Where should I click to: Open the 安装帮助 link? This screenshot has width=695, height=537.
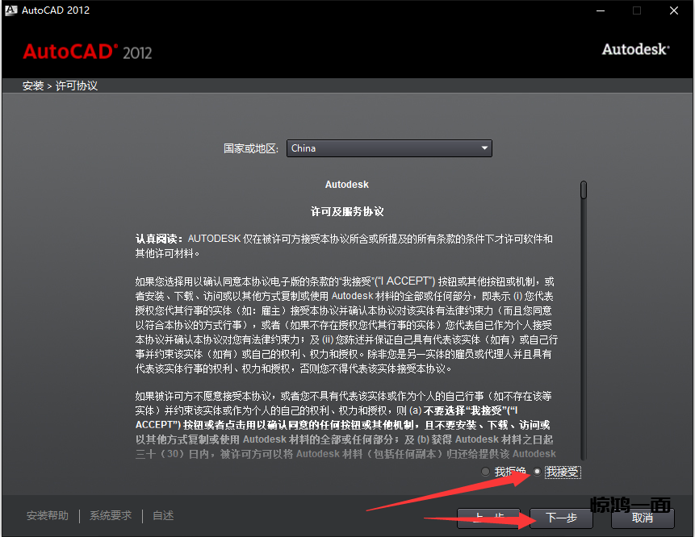pyautogui.click(x=48, y=516)
